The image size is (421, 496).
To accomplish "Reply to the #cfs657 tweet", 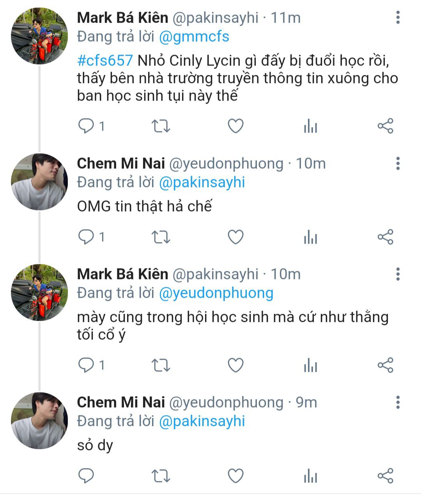I will tap(86, 126).
